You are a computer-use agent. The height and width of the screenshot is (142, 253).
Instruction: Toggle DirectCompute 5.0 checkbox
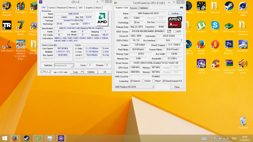(x=164, y=81)
